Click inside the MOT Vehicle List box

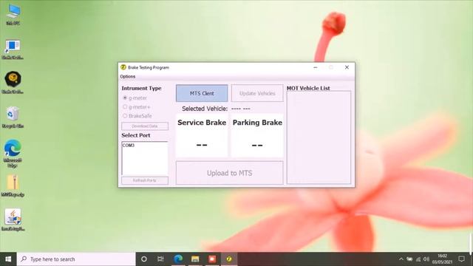(x=319, y=137)
